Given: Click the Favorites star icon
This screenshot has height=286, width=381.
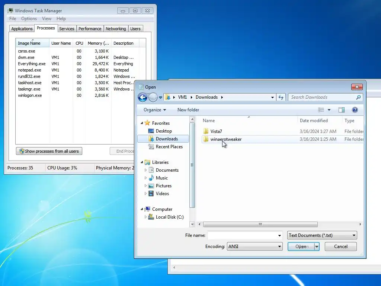Looking at the screenshot, I should [x=147, y=123].
